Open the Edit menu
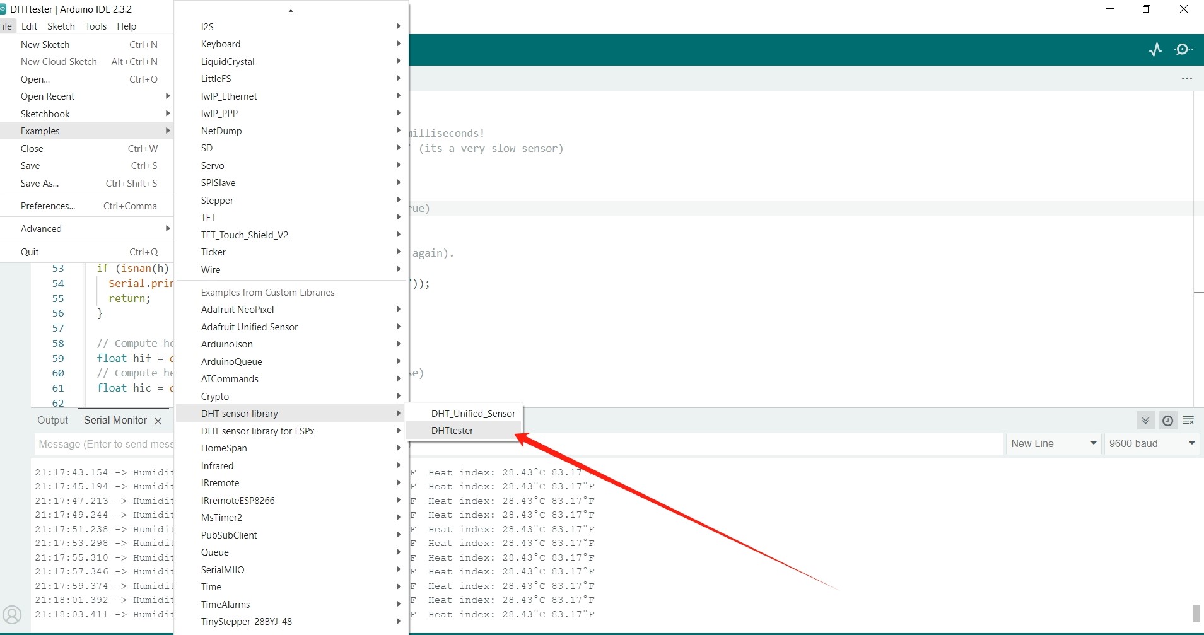 click(29, 26)
